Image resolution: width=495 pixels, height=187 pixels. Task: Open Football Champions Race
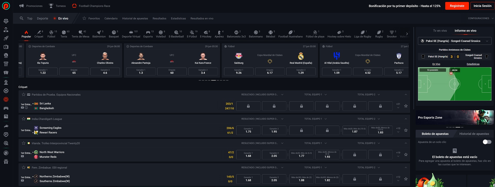pos(91,6)
